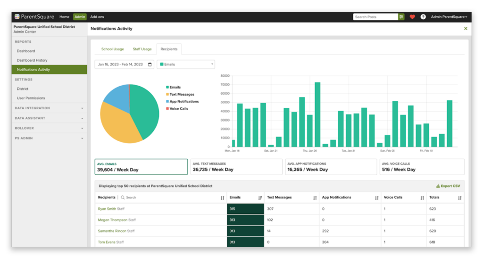Open the Emails metric dropdown
The width and height of the screenshot is (483, 259).
coord(186,65)
